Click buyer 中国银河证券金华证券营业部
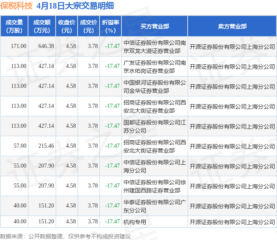This screenshot has width=277, height=240. point(155,87)
